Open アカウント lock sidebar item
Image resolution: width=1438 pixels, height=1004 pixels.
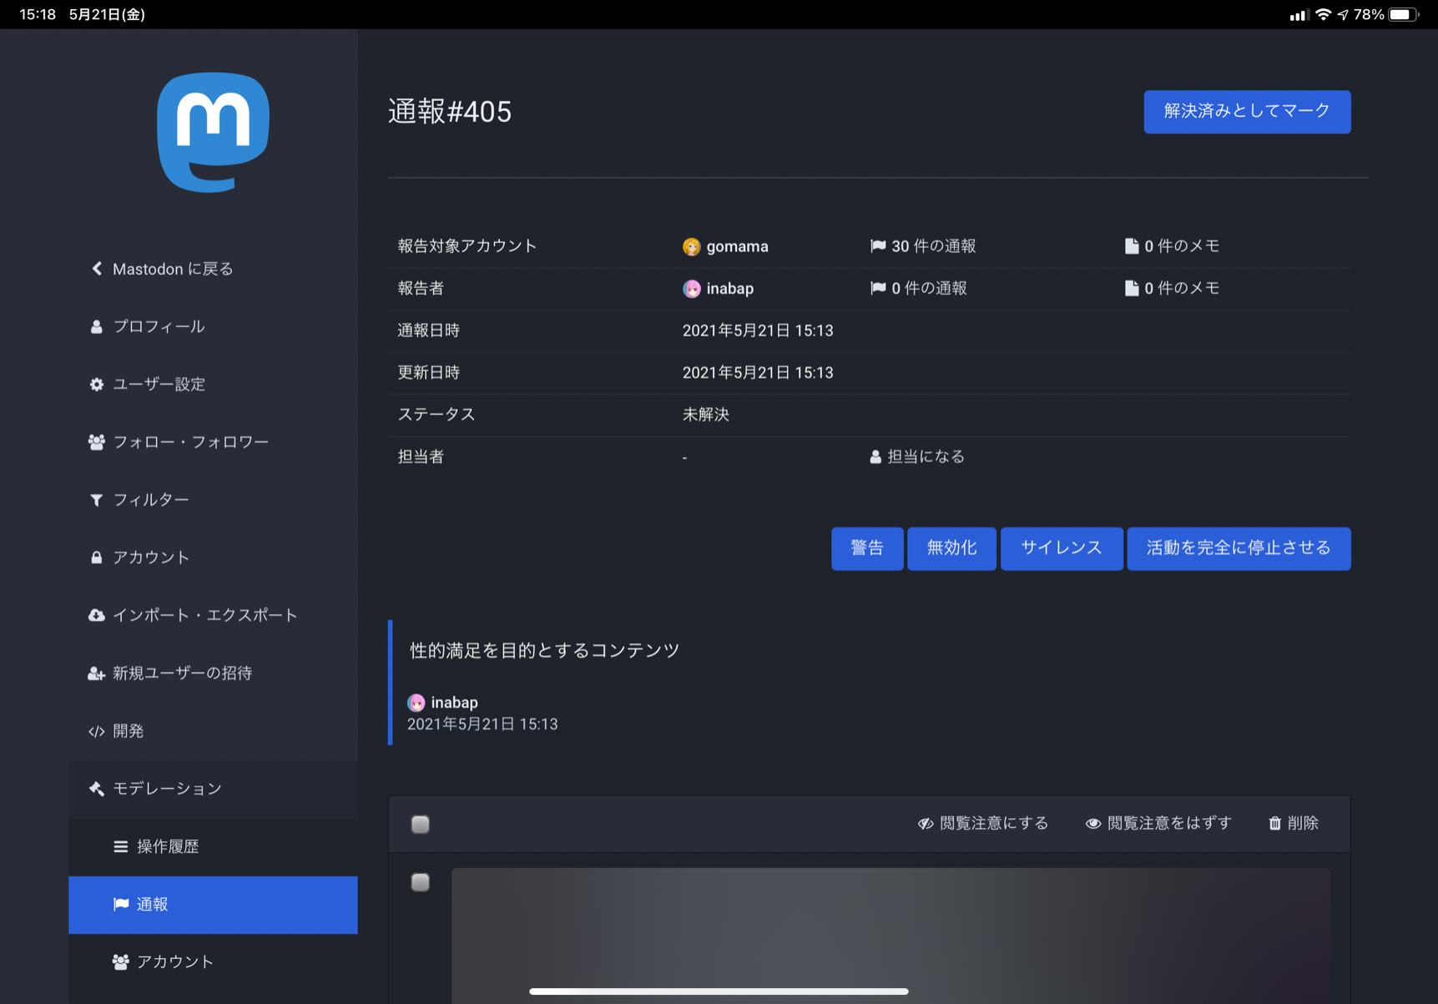click(139, 557)
